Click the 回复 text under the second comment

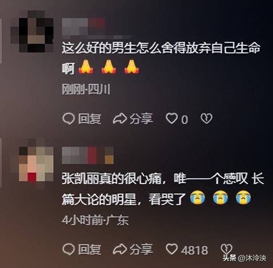coord(90,249)
